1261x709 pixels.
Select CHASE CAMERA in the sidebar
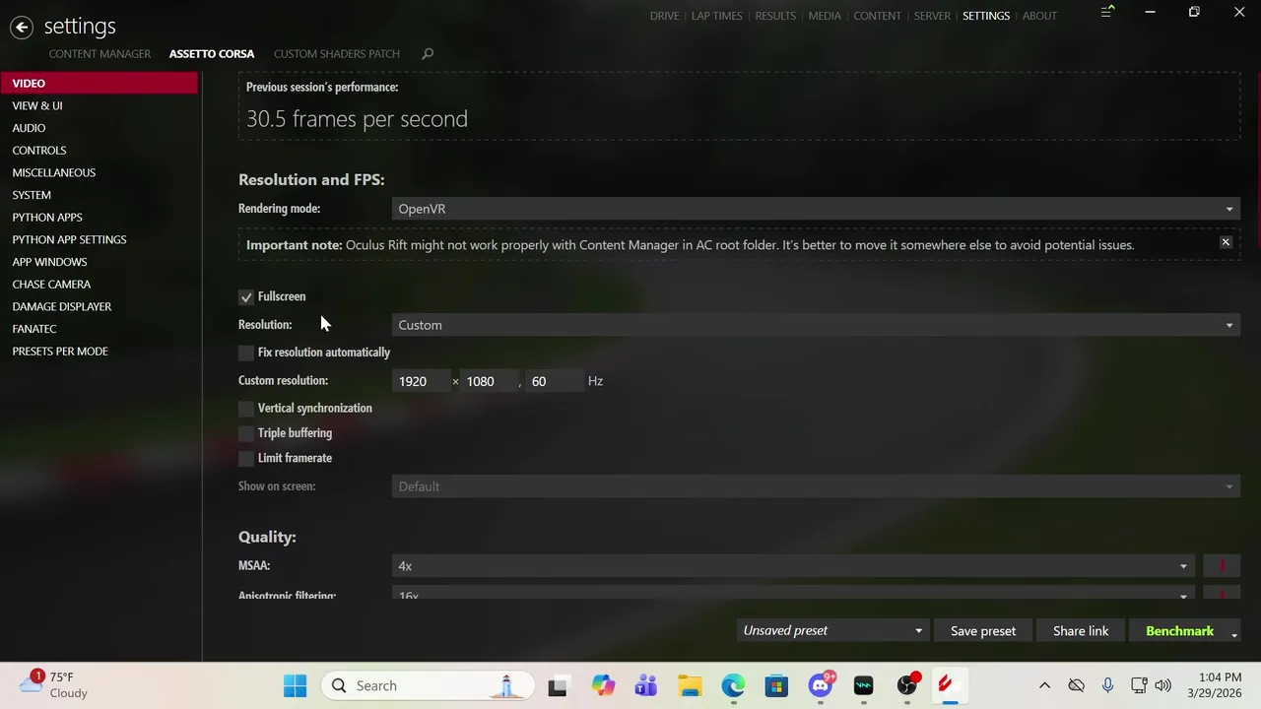pos(99,285)
